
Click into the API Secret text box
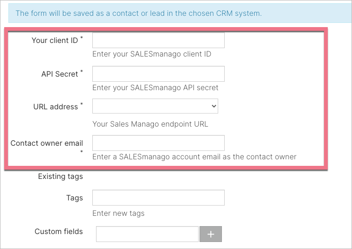coord(159,74)
